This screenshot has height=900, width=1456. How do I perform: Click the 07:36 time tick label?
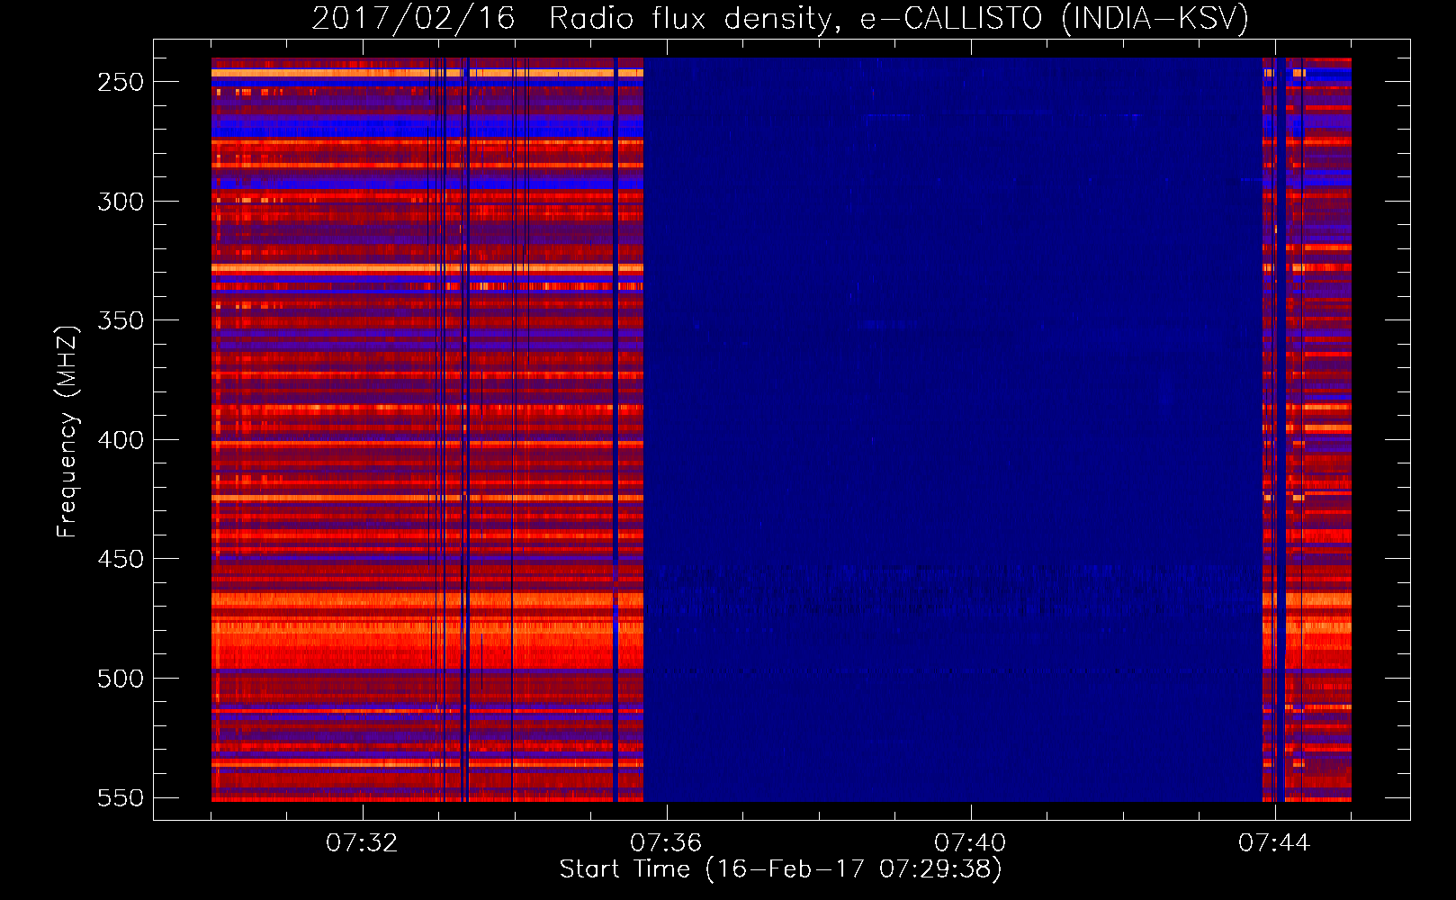point(666,843)
